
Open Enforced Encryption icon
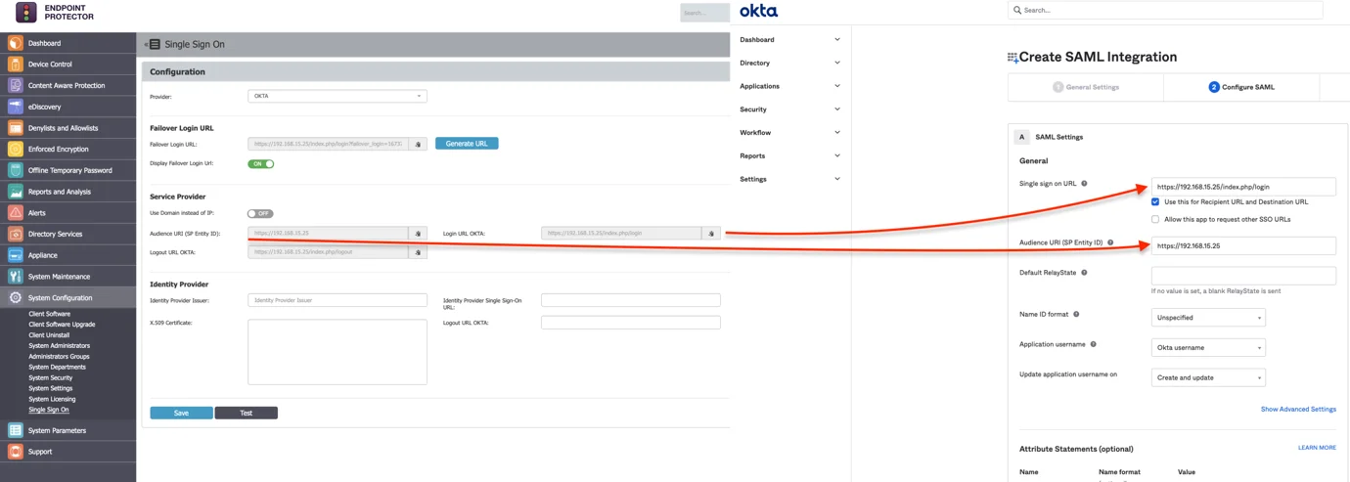tap(15, 150)
